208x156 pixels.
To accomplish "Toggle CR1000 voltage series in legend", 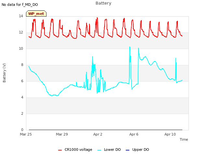I will 75,149.
